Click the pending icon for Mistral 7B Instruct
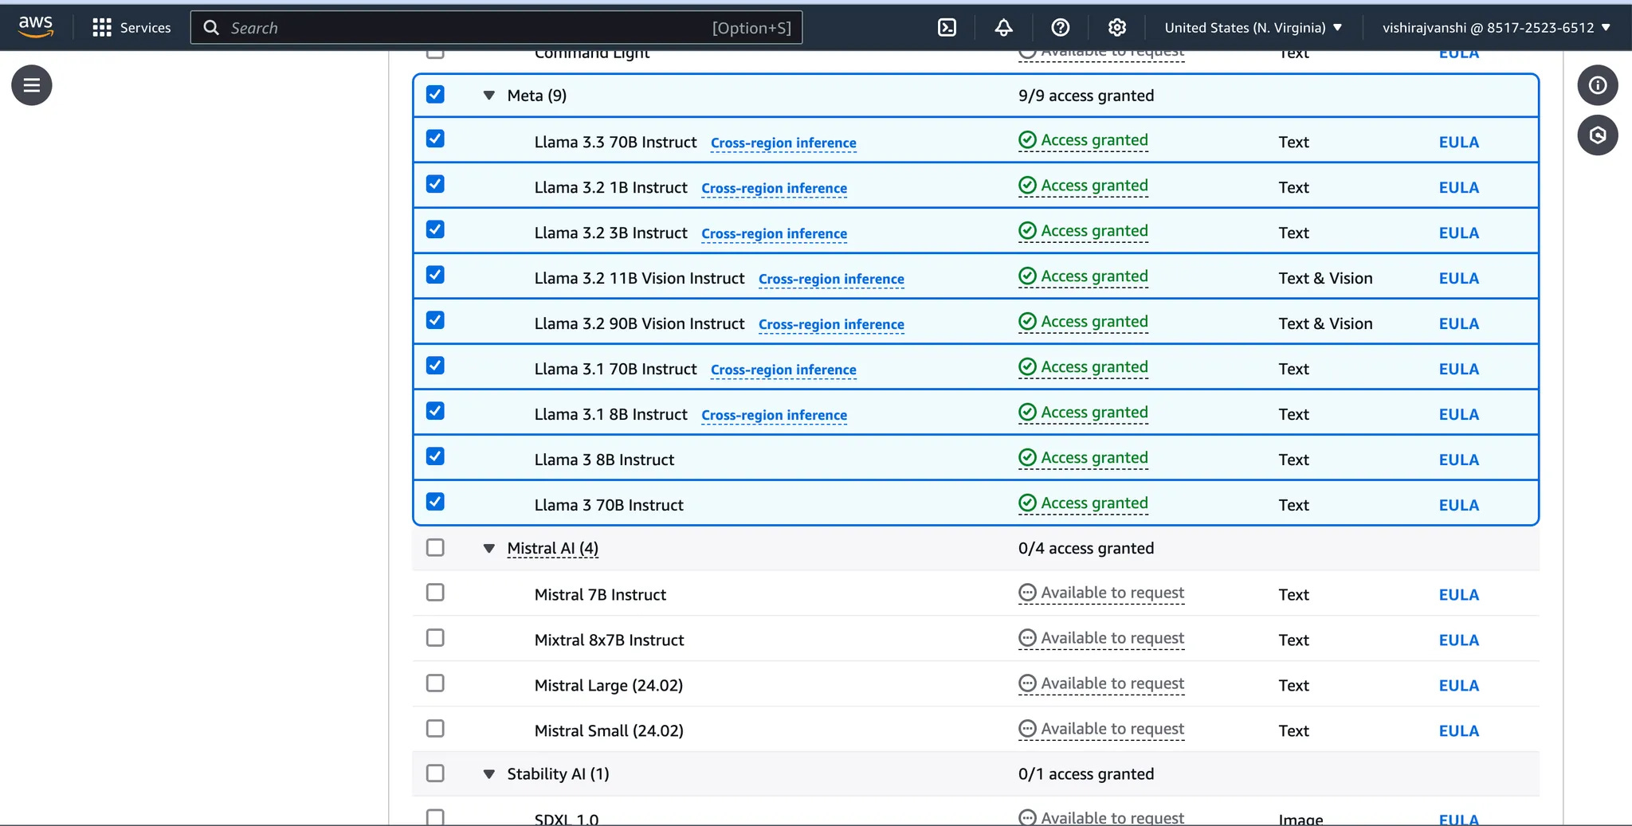The width and height of the screenshot is (1632, 826). click(x=1028, y=593)
